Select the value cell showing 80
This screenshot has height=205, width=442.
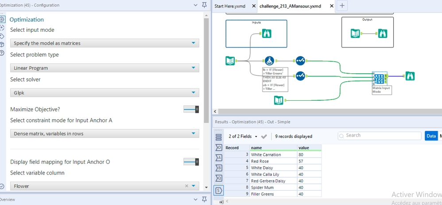pyautogui.click(x=309, y=155)
